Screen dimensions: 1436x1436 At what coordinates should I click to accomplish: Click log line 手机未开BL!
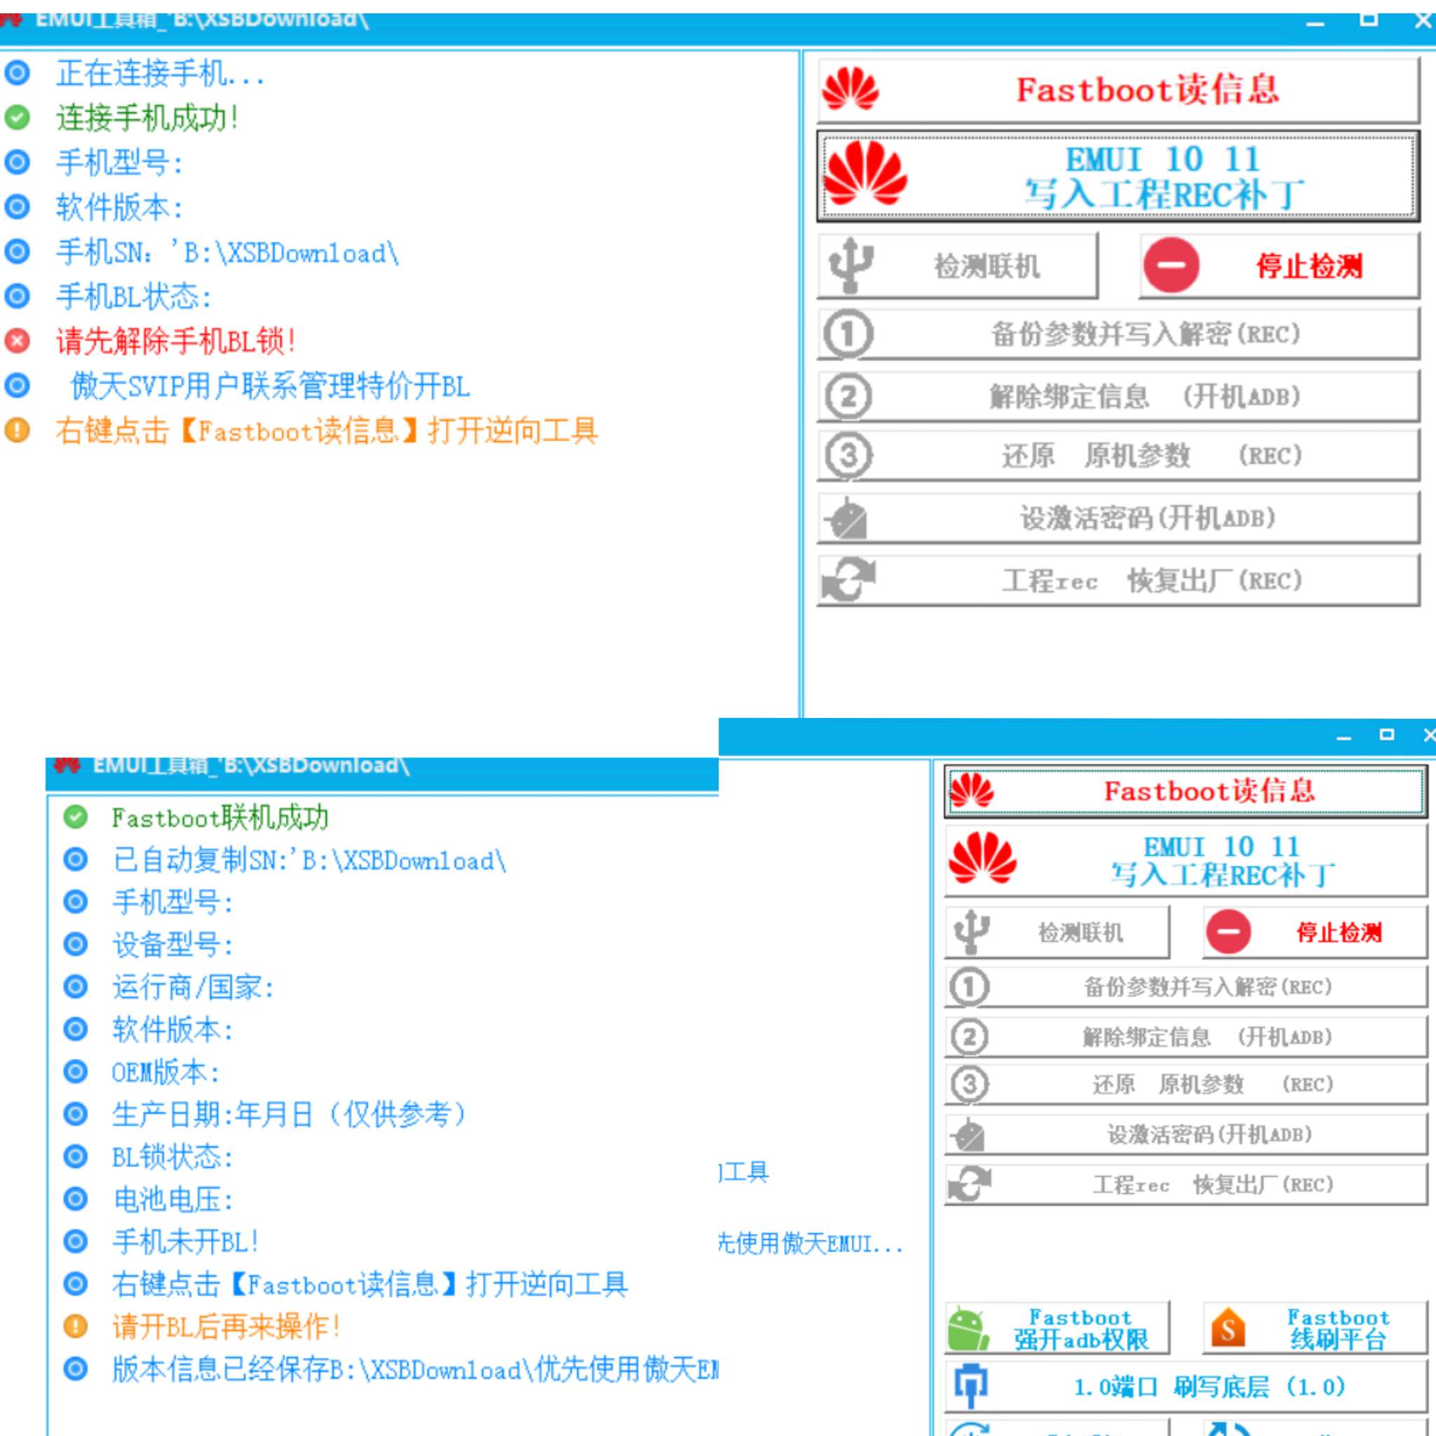coord(185,1241)
